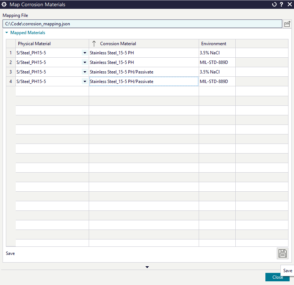Expand the dialog using bottom arrow
Screen dimensions: 294x285
click(x=147, y=267)
